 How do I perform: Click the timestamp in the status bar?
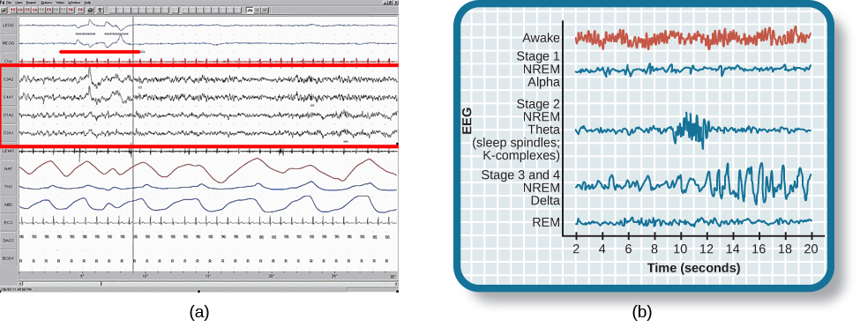[16, 289]
